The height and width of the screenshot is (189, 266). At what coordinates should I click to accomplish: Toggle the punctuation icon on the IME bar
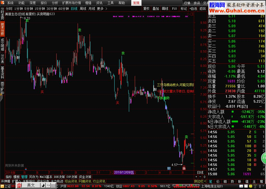point(48,185)
